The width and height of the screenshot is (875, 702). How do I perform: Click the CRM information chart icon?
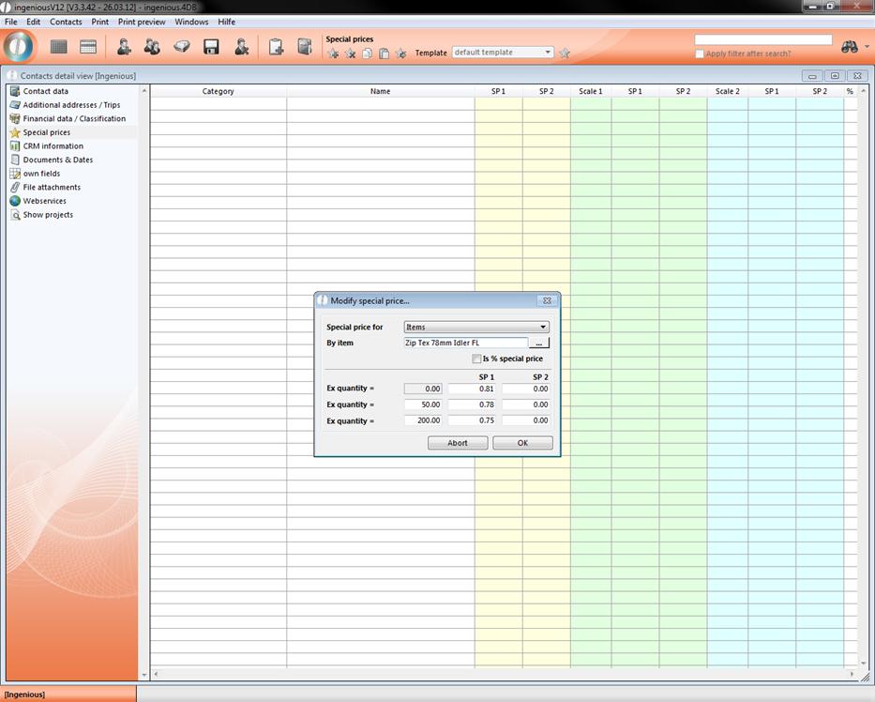[15, 146]
